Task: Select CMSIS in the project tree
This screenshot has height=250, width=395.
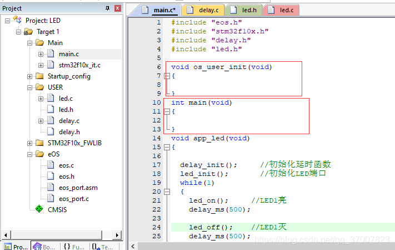Action: [x=57, y=209]
